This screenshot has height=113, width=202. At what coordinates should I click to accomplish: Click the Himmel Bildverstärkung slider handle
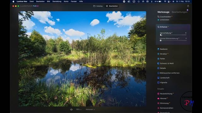tap(161, 40)
